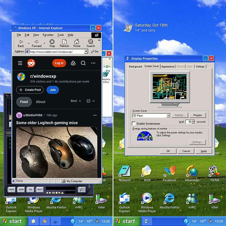Click the ADD button in the media player

tap(12, 189)
